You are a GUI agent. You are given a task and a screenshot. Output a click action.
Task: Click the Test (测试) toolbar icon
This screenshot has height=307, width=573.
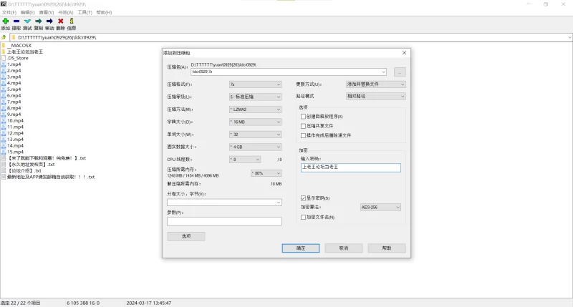(27, 21)
